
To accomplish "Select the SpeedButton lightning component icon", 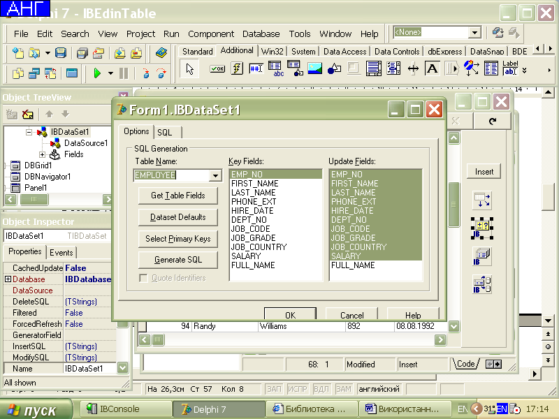I will (237, 68).
